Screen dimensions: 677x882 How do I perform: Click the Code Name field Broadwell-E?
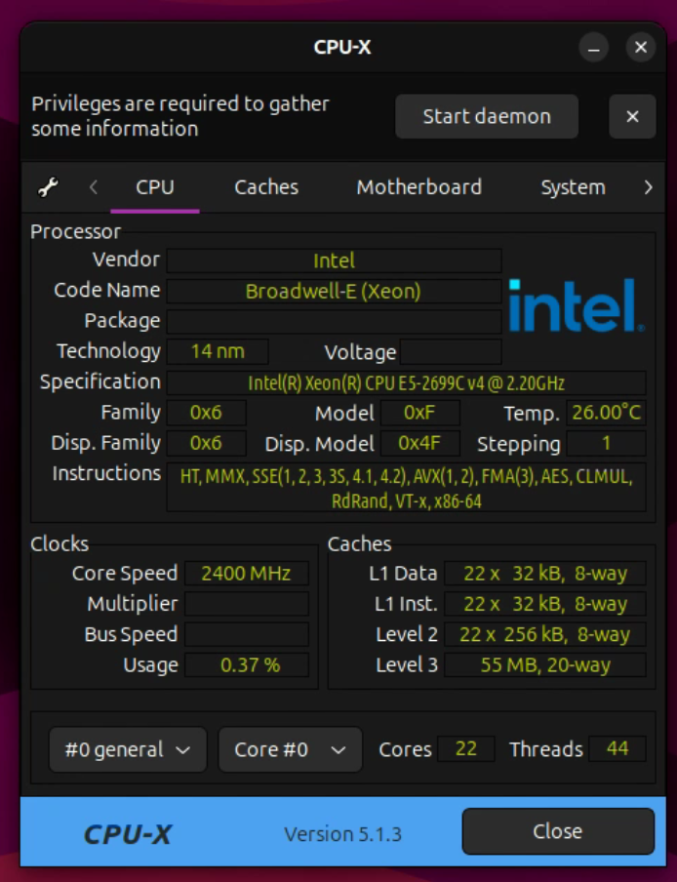pos(334,291)
